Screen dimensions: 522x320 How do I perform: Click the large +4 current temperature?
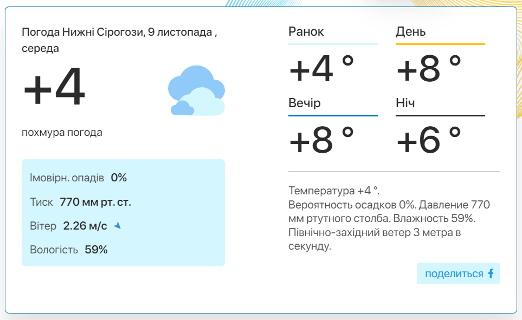54,87
